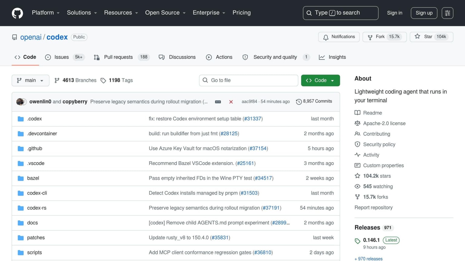Open the 15.7k forks link
Screen dimensions: 465x261
376,197
